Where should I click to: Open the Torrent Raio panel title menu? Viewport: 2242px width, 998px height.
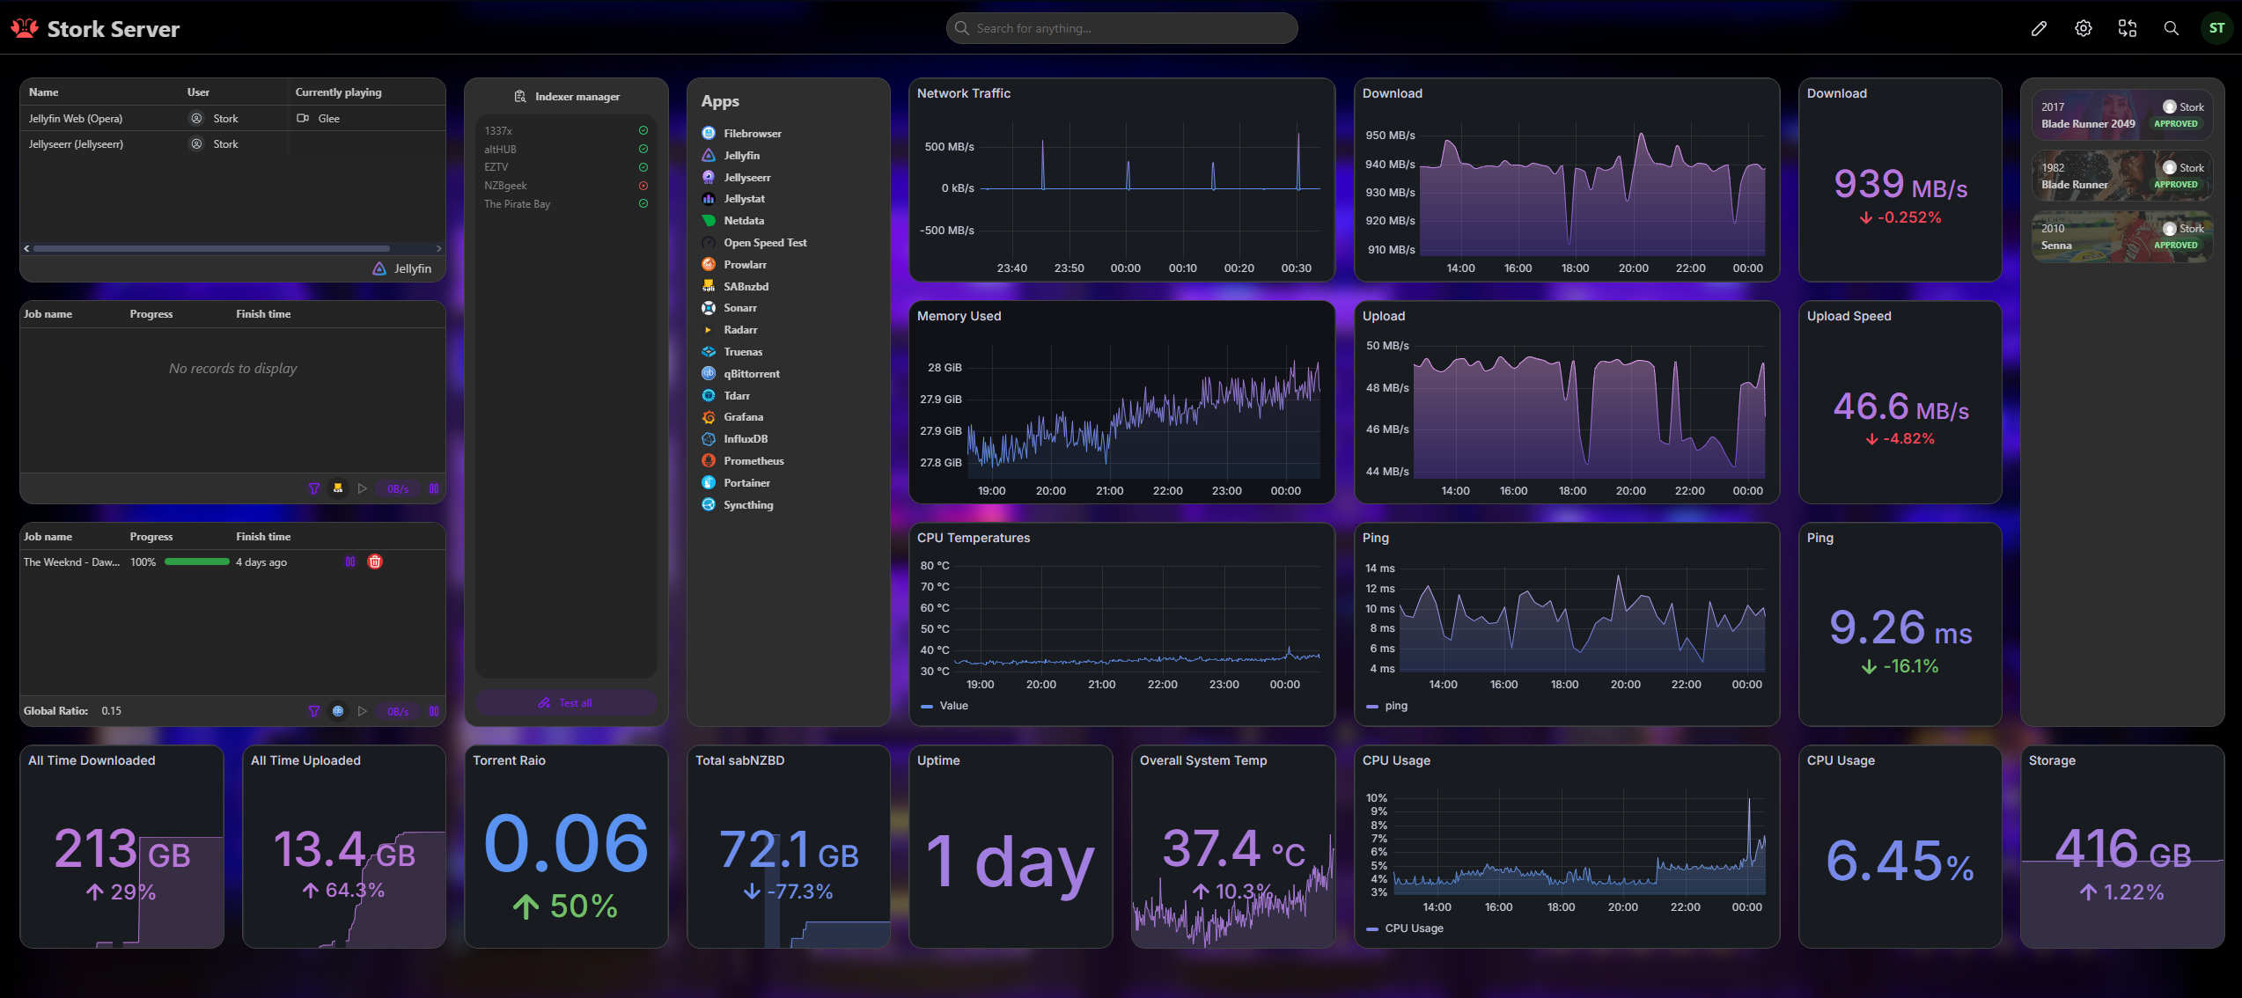pos(509,760)
